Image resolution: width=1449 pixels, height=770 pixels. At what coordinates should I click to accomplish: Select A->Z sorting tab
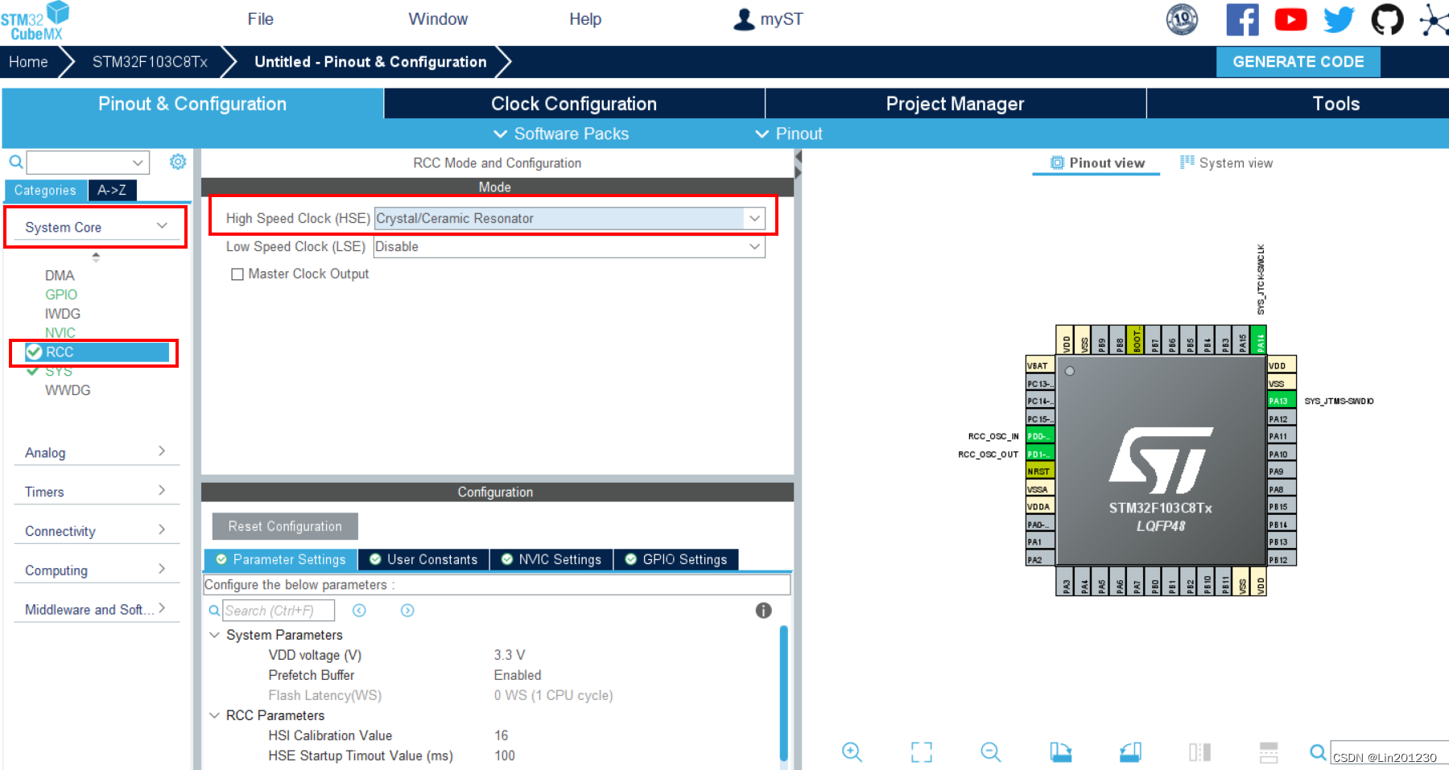[112, 190]
